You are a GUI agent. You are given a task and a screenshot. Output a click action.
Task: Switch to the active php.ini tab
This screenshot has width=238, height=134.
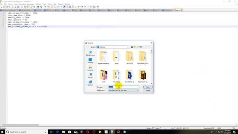[x=178, y=10]
